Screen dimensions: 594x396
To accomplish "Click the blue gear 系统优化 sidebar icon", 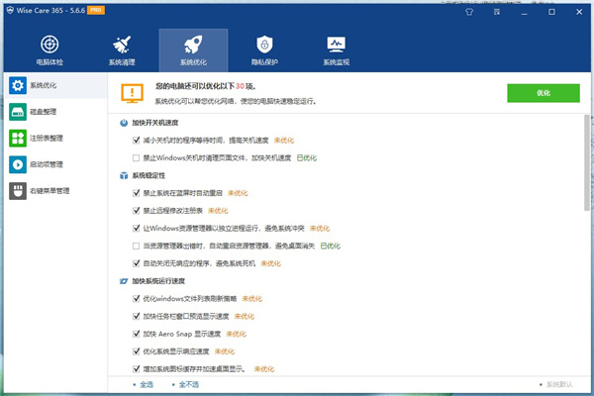I will tap(18, 85).
